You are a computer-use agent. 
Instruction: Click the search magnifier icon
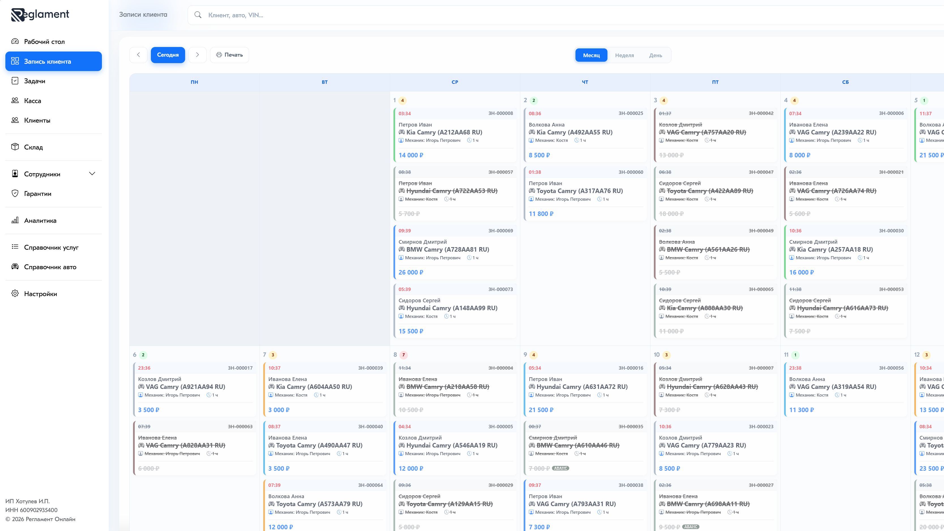pos(198,15)
